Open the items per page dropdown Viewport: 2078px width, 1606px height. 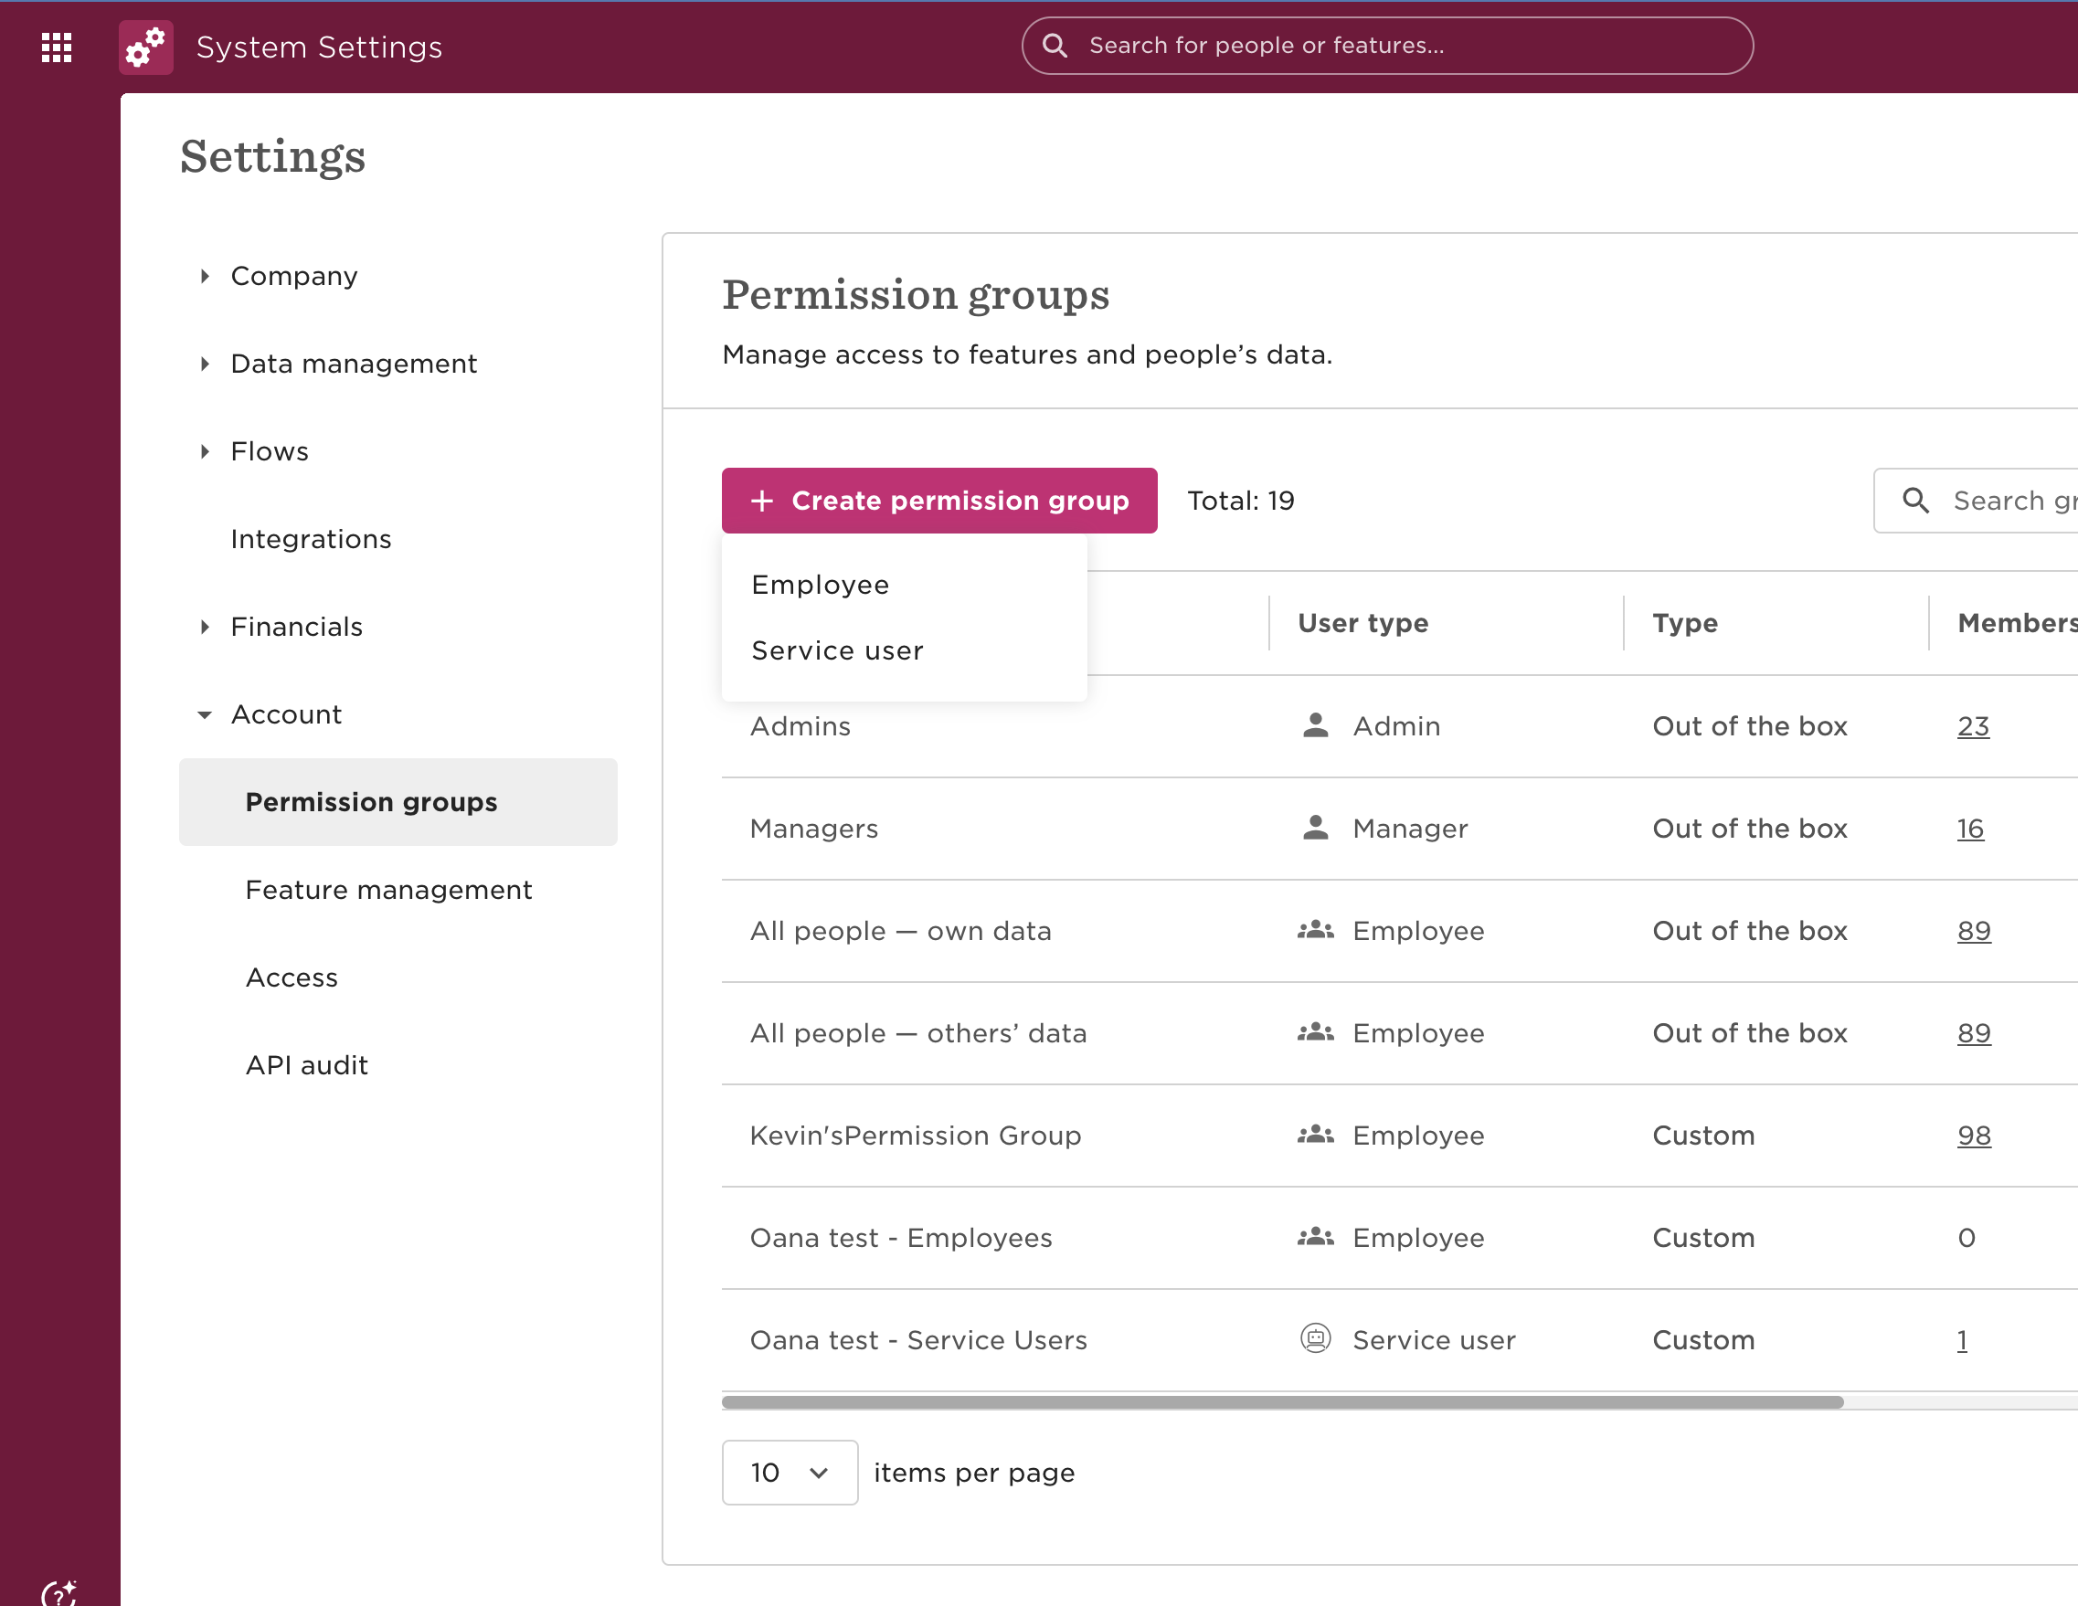pos(789,1472)
